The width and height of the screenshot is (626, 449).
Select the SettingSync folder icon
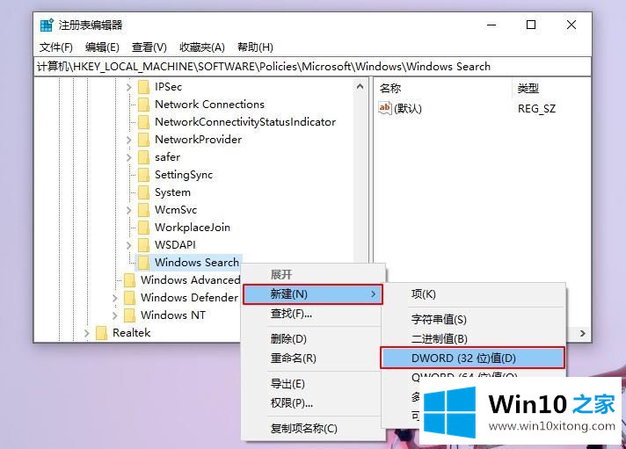click(143, 175)
